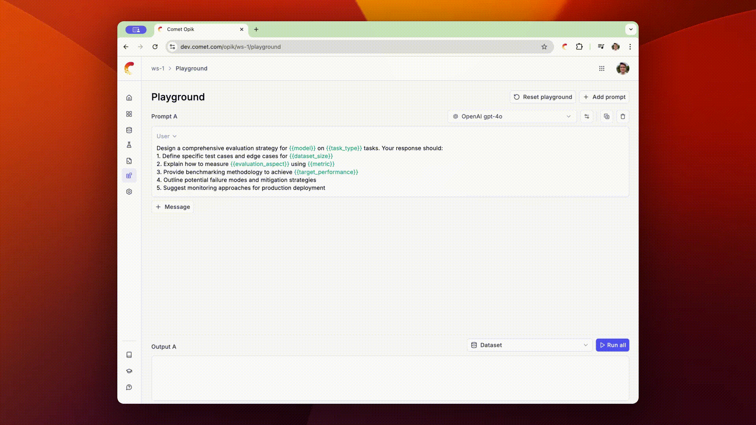Open Datasets database icon in sidebar

click(x=129, y=130)
